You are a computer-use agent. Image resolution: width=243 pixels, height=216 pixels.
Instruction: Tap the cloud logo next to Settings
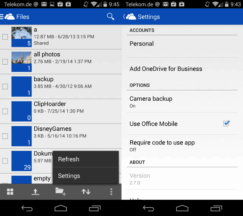click(x=131, y=17)
